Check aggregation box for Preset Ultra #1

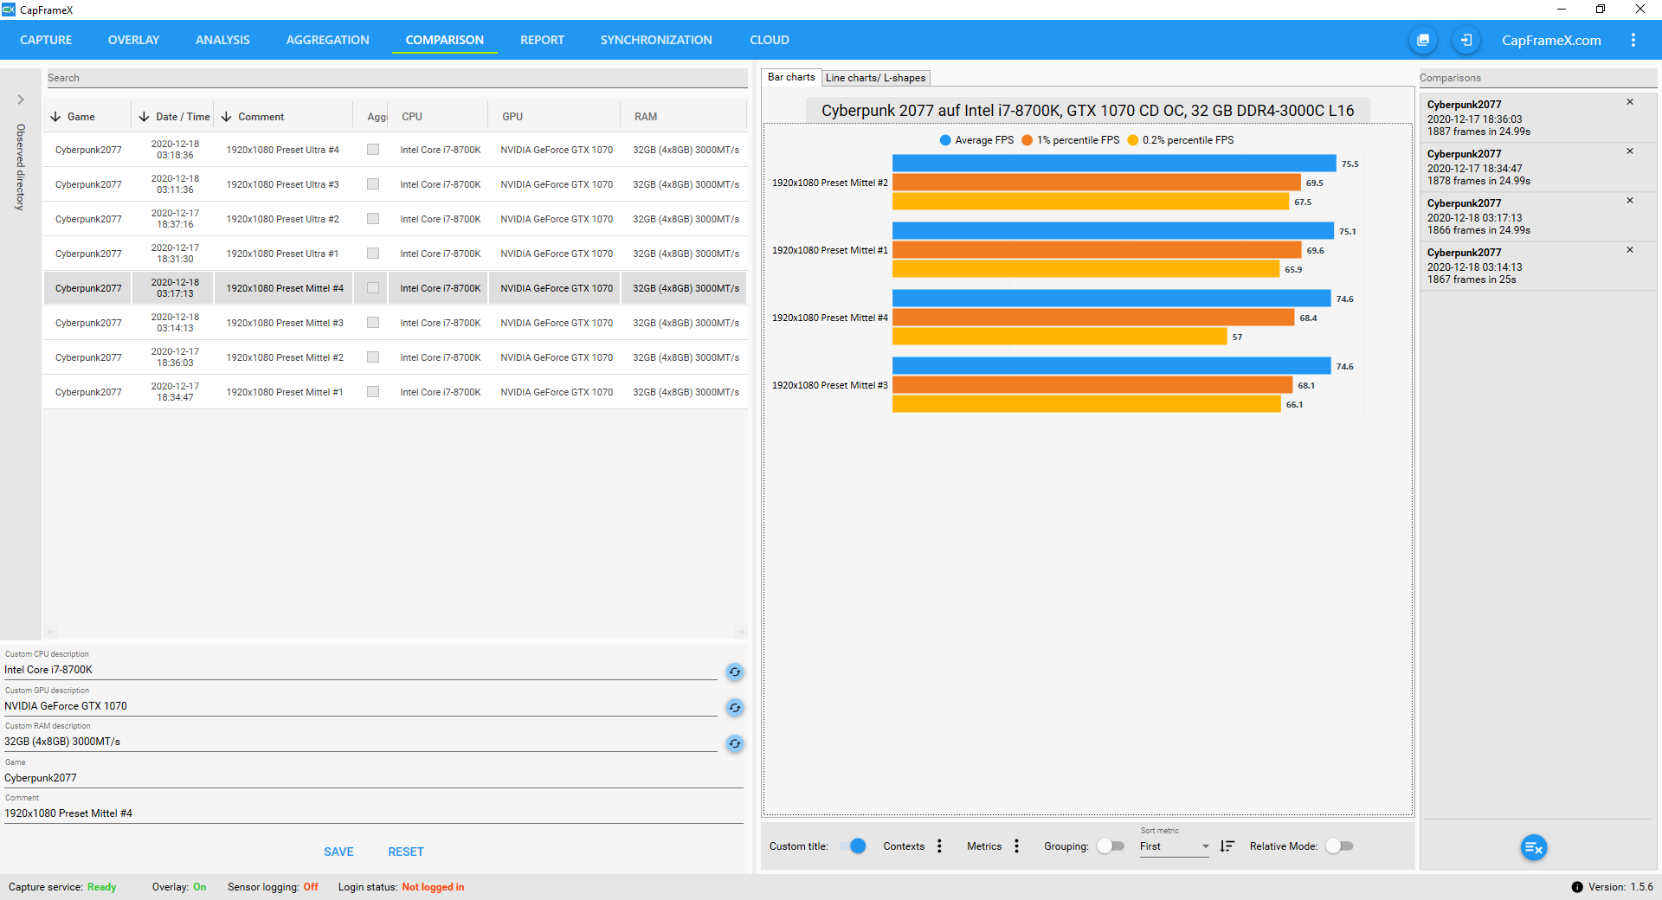pyautogui.click(x=373, y=254)
